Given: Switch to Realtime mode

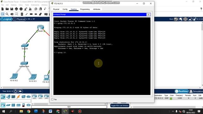Looking at the screenshot, I should pyautogui.click(x=181, y=91).
